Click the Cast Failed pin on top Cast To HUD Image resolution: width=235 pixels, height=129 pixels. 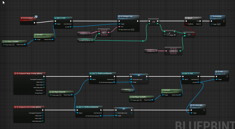(71, 24)
